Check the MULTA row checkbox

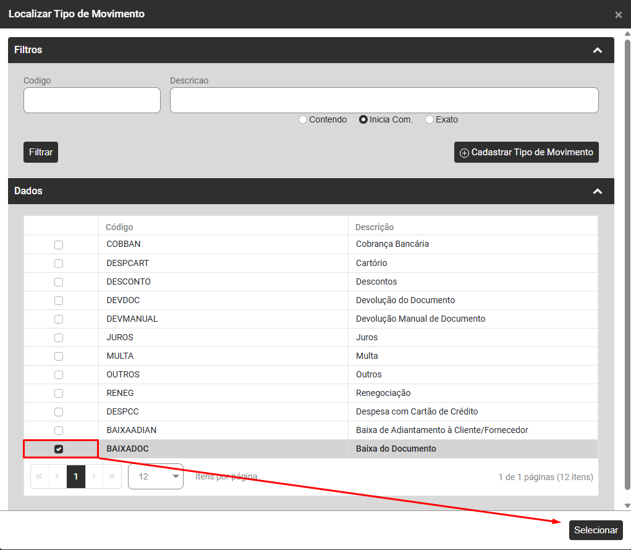59,356
